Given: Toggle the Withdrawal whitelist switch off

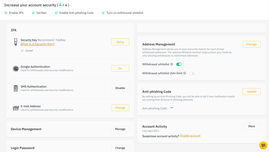Looking at the screenshot, I should (x=179, y=64).
